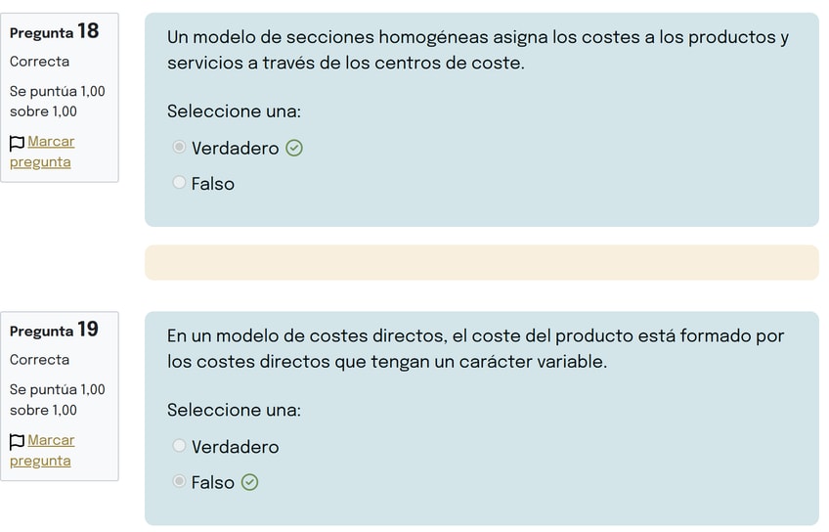Click the score text for Pregunta 18
829x532 pixels.
[x=57, y=101]
